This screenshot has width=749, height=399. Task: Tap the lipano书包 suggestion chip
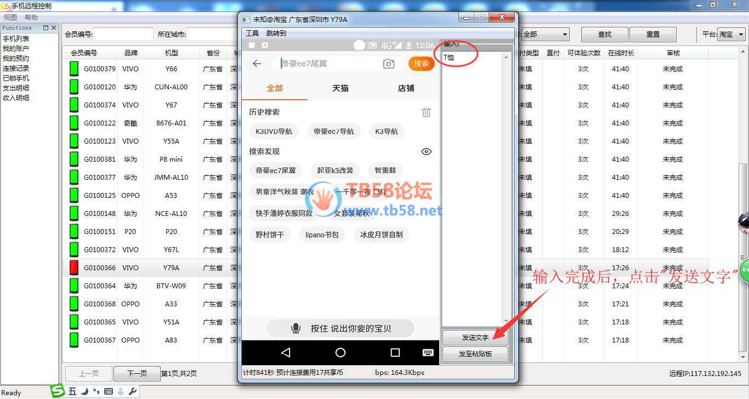click(322, 235)
